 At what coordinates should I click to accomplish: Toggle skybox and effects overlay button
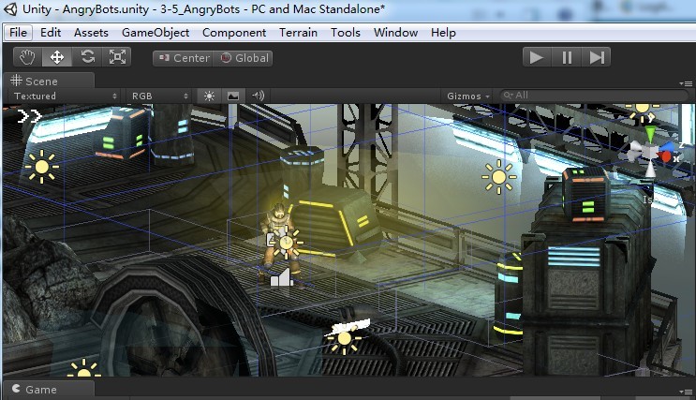pyautogui.click(x=233, y=96)
